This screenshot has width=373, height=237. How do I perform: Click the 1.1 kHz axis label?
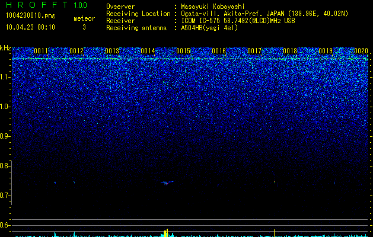pyautogui.click(x=5, y=77)
